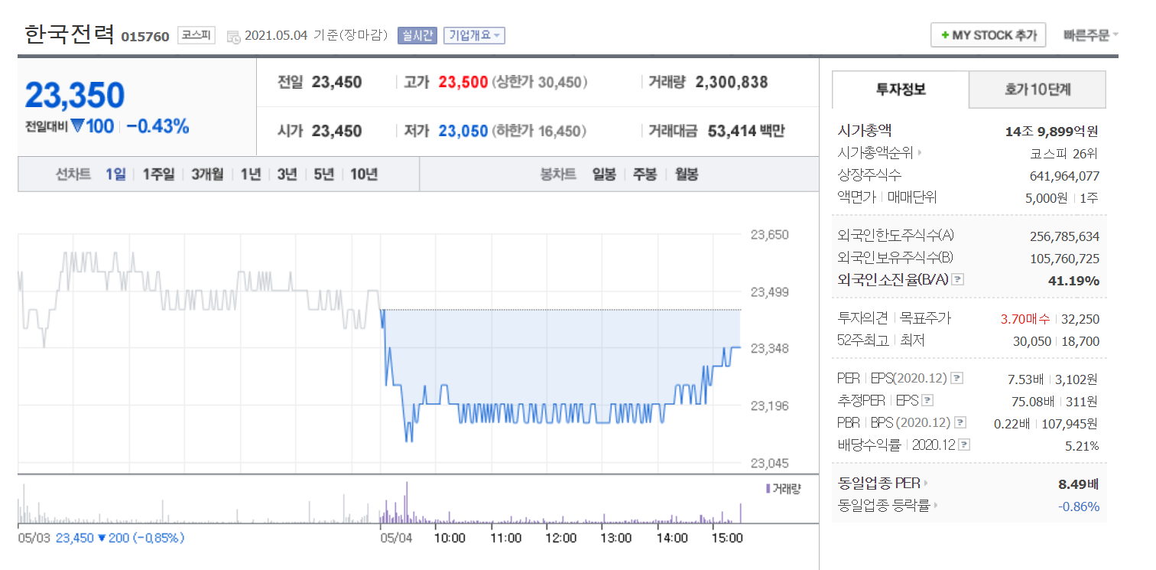Viewport: 1156px width, 570px height.
Task: Select the 3개월 line chart period
Action: 207,174
